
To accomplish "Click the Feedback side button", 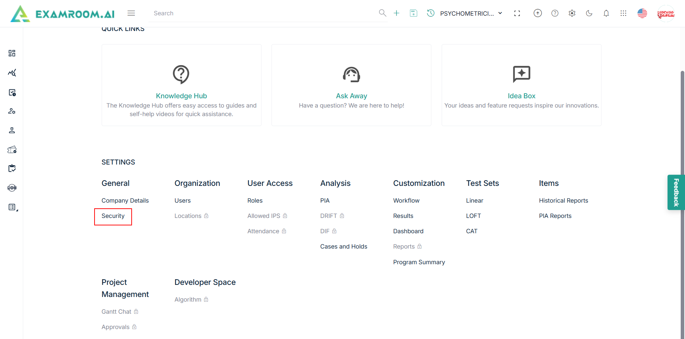I will (x=676, y=192).
